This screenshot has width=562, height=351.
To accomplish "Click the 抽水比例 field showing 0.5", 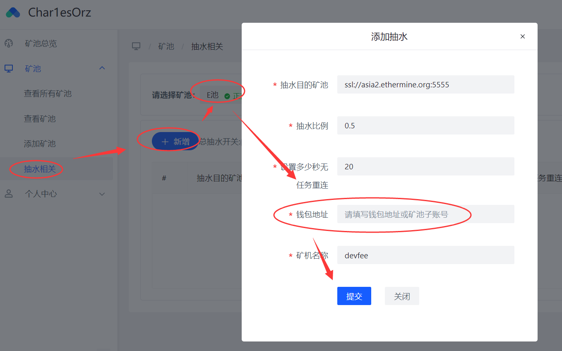I will click(425, 126).
